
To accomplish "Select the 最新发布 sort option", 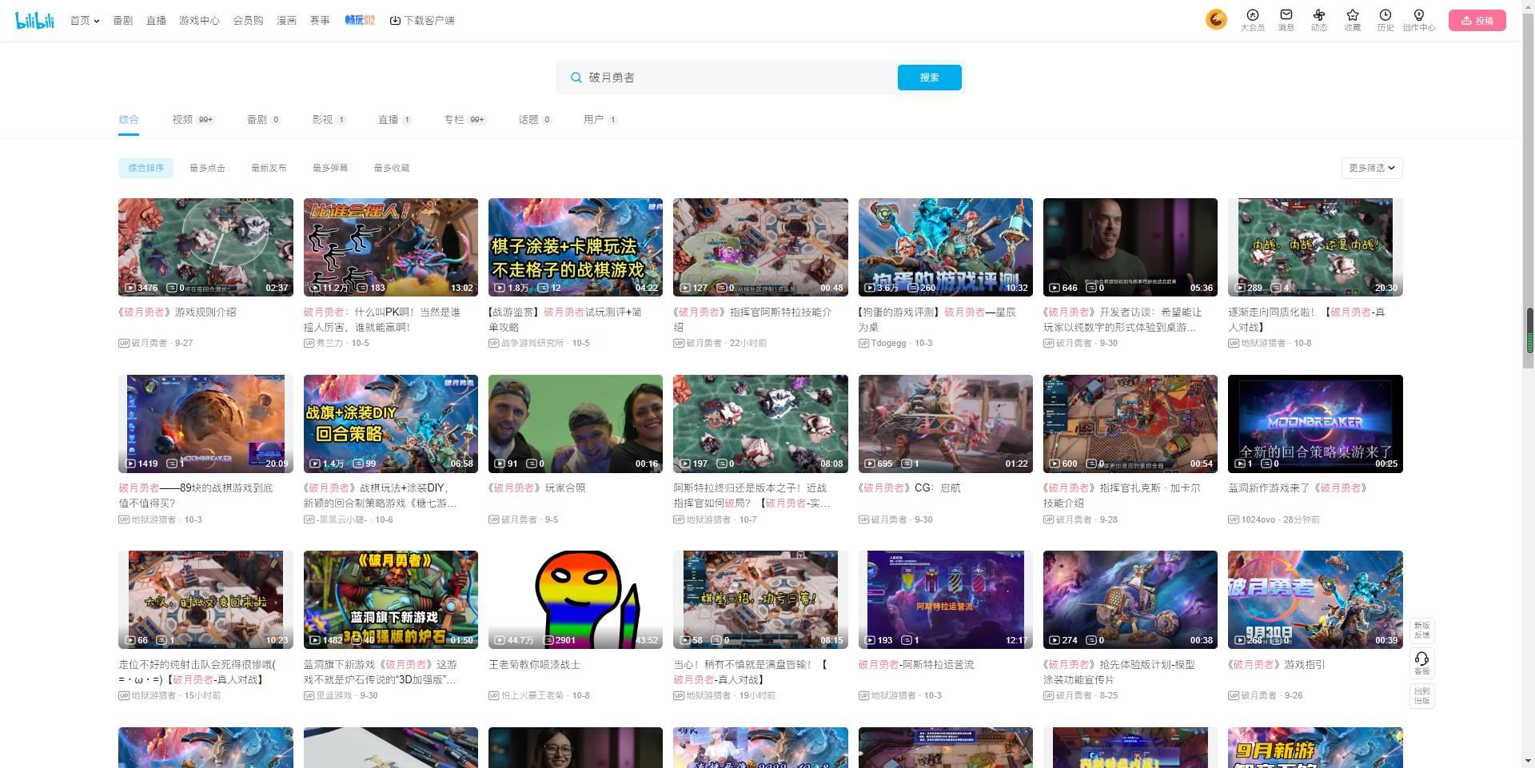I will (x=269, y=168).
